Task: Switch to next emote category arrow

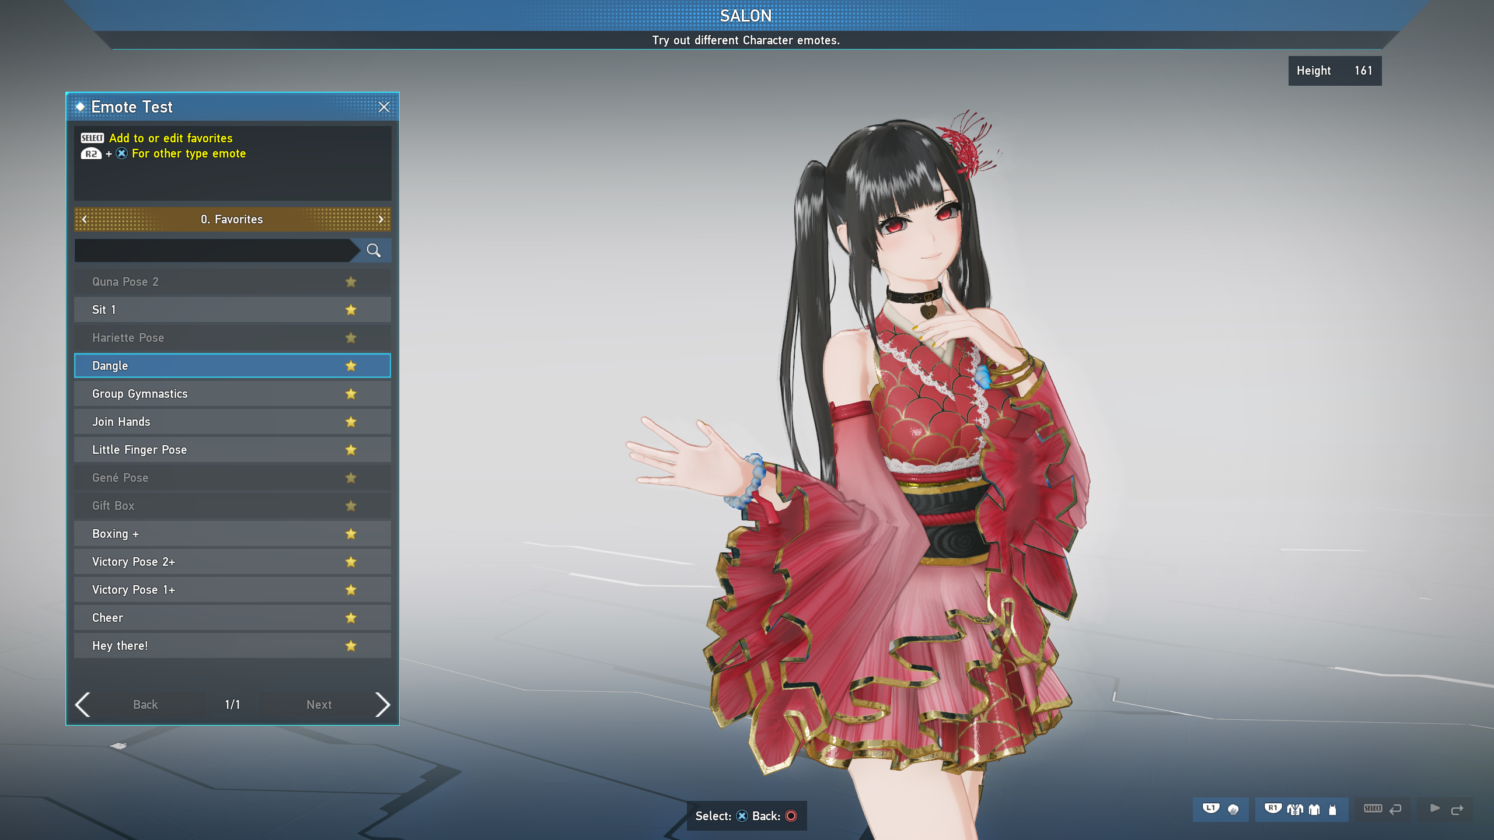Action: [x=381, y=219]
